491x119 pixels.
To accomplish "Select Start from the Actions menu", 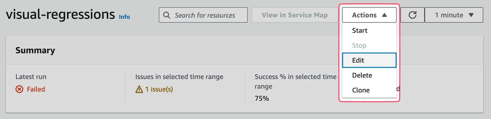I will (x=360, y=31).
